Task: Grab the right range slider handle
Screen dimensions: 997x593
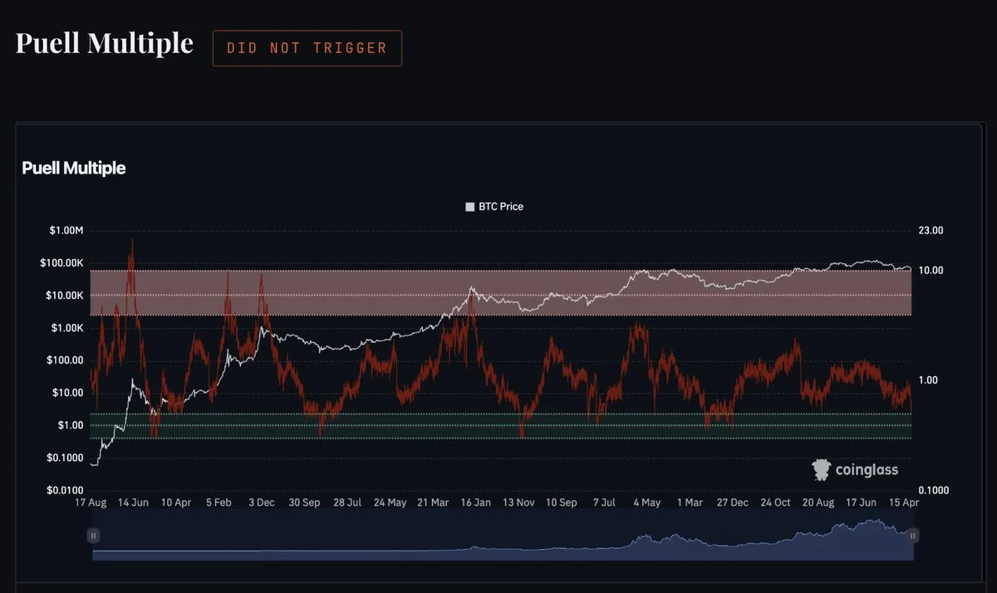Action: pos(912,536)
